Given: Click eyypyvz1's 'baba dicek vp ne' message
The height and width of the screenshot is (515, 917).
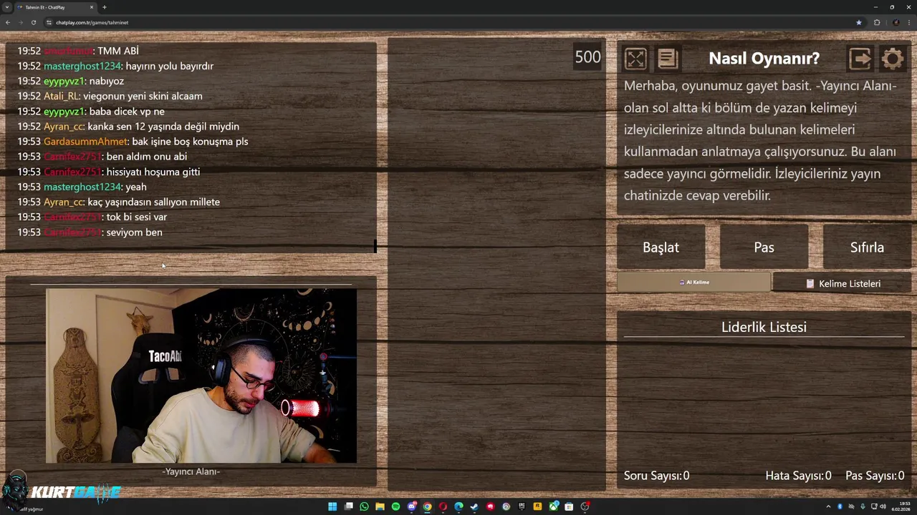Looking at the screenshot, I should pos(91,112).
